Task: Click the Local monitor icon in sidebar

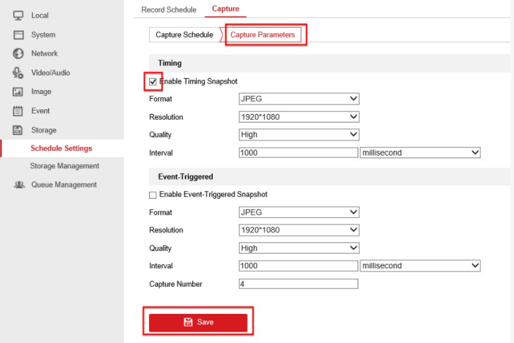Action: (x=19, y=15)
